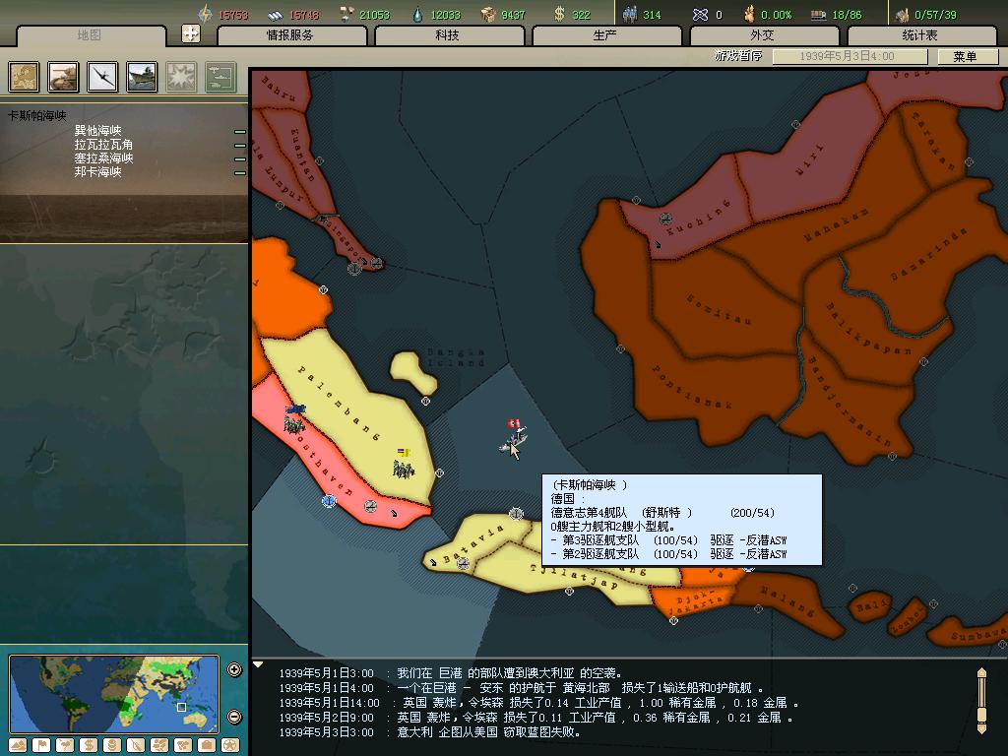Click the Bangka Island province
The image size is (1008, 756).
coord(413,371)
